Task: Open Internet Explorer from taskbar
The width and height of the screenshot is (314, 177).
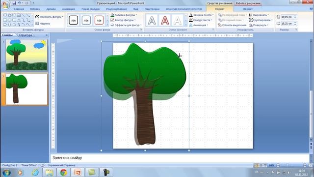Action: (35, 173)
